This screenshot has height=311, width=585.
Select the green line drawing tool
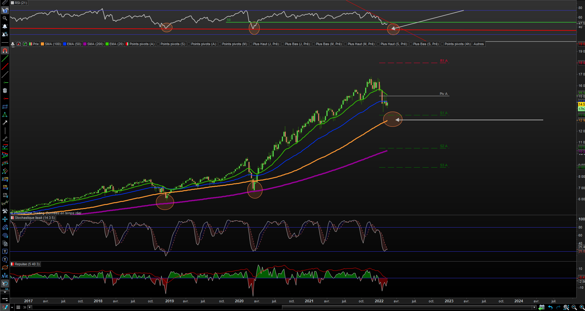point(5,58)
